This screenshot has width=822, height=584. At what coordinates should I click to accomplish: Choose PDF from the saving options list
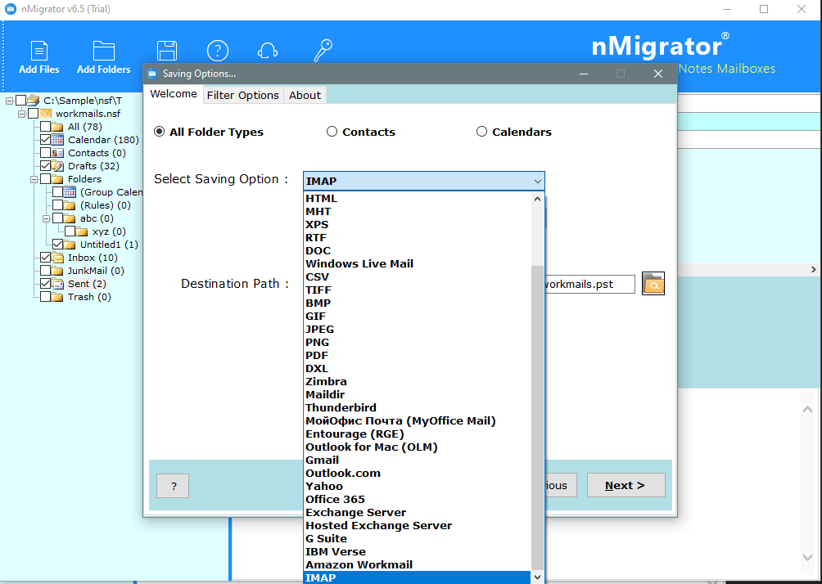[418, 356]
